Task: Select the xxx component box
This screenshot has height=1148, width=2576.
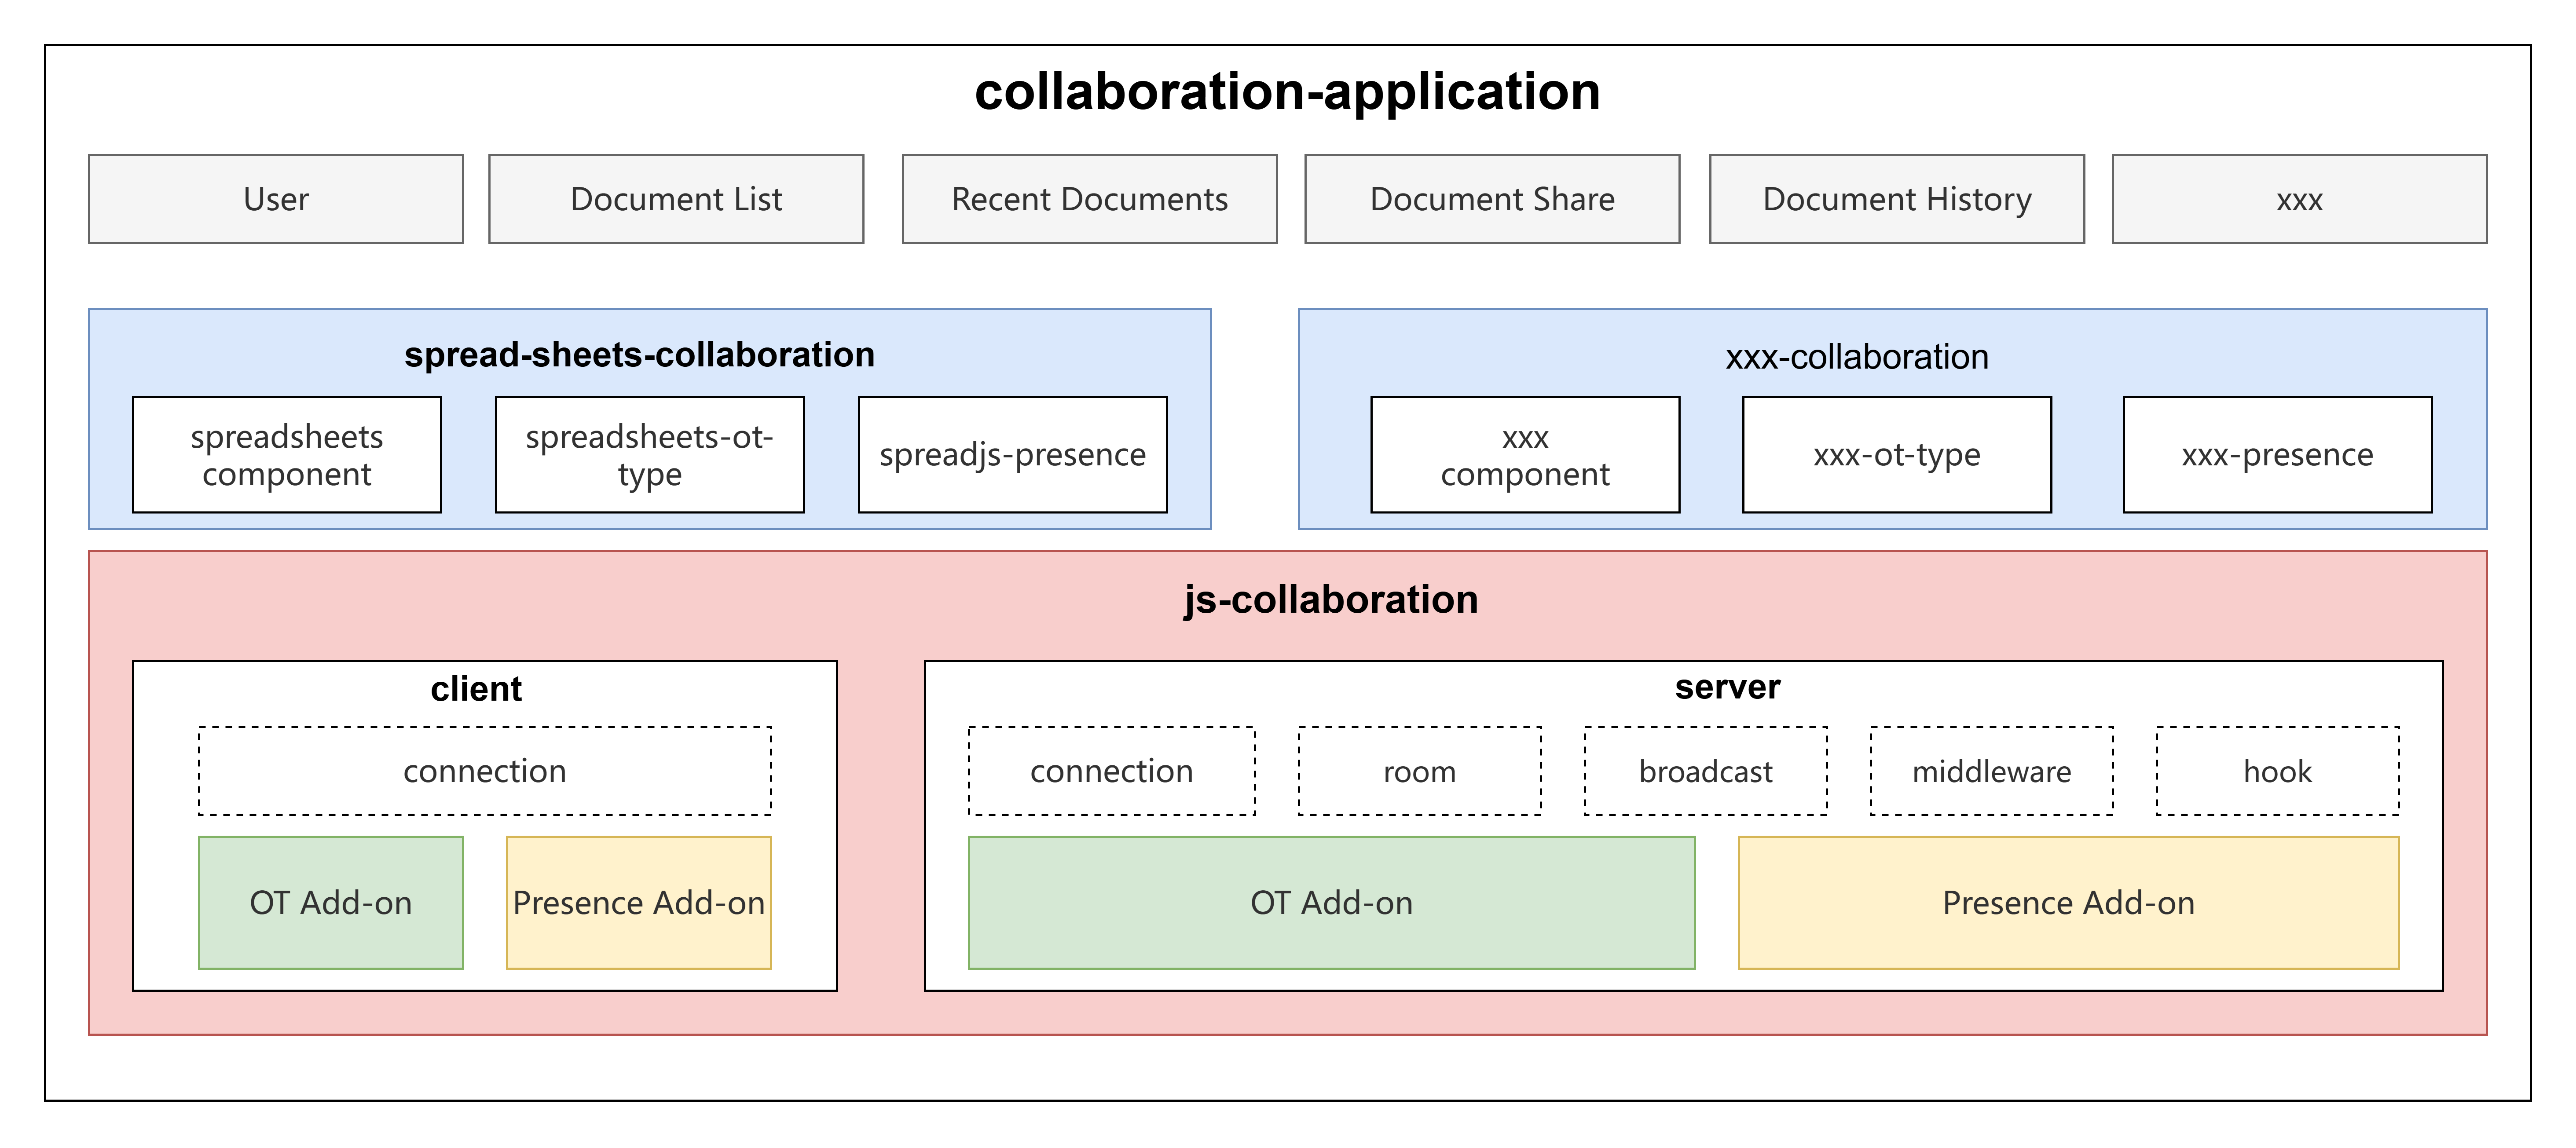Action: [1525, 455]
